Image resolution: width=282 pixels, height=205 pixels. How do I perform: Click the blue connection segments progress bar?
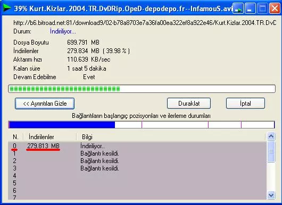click(142, 125)
